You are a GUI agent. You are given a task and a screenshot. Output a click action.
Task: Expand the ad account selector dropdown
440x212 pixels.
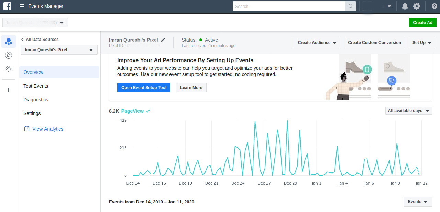tap(35, 23)
